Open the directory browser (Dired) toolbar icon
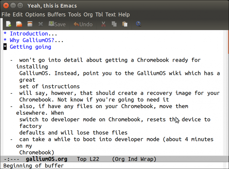Image resolution: width=229 pixels, height=169 pixels. click(x=29, y=24)
